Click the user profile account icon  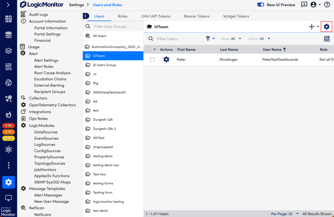(314, 5)
